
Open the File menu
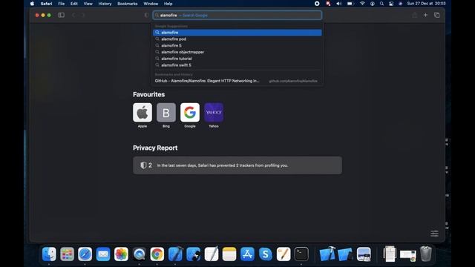click(x=61, y=4)
